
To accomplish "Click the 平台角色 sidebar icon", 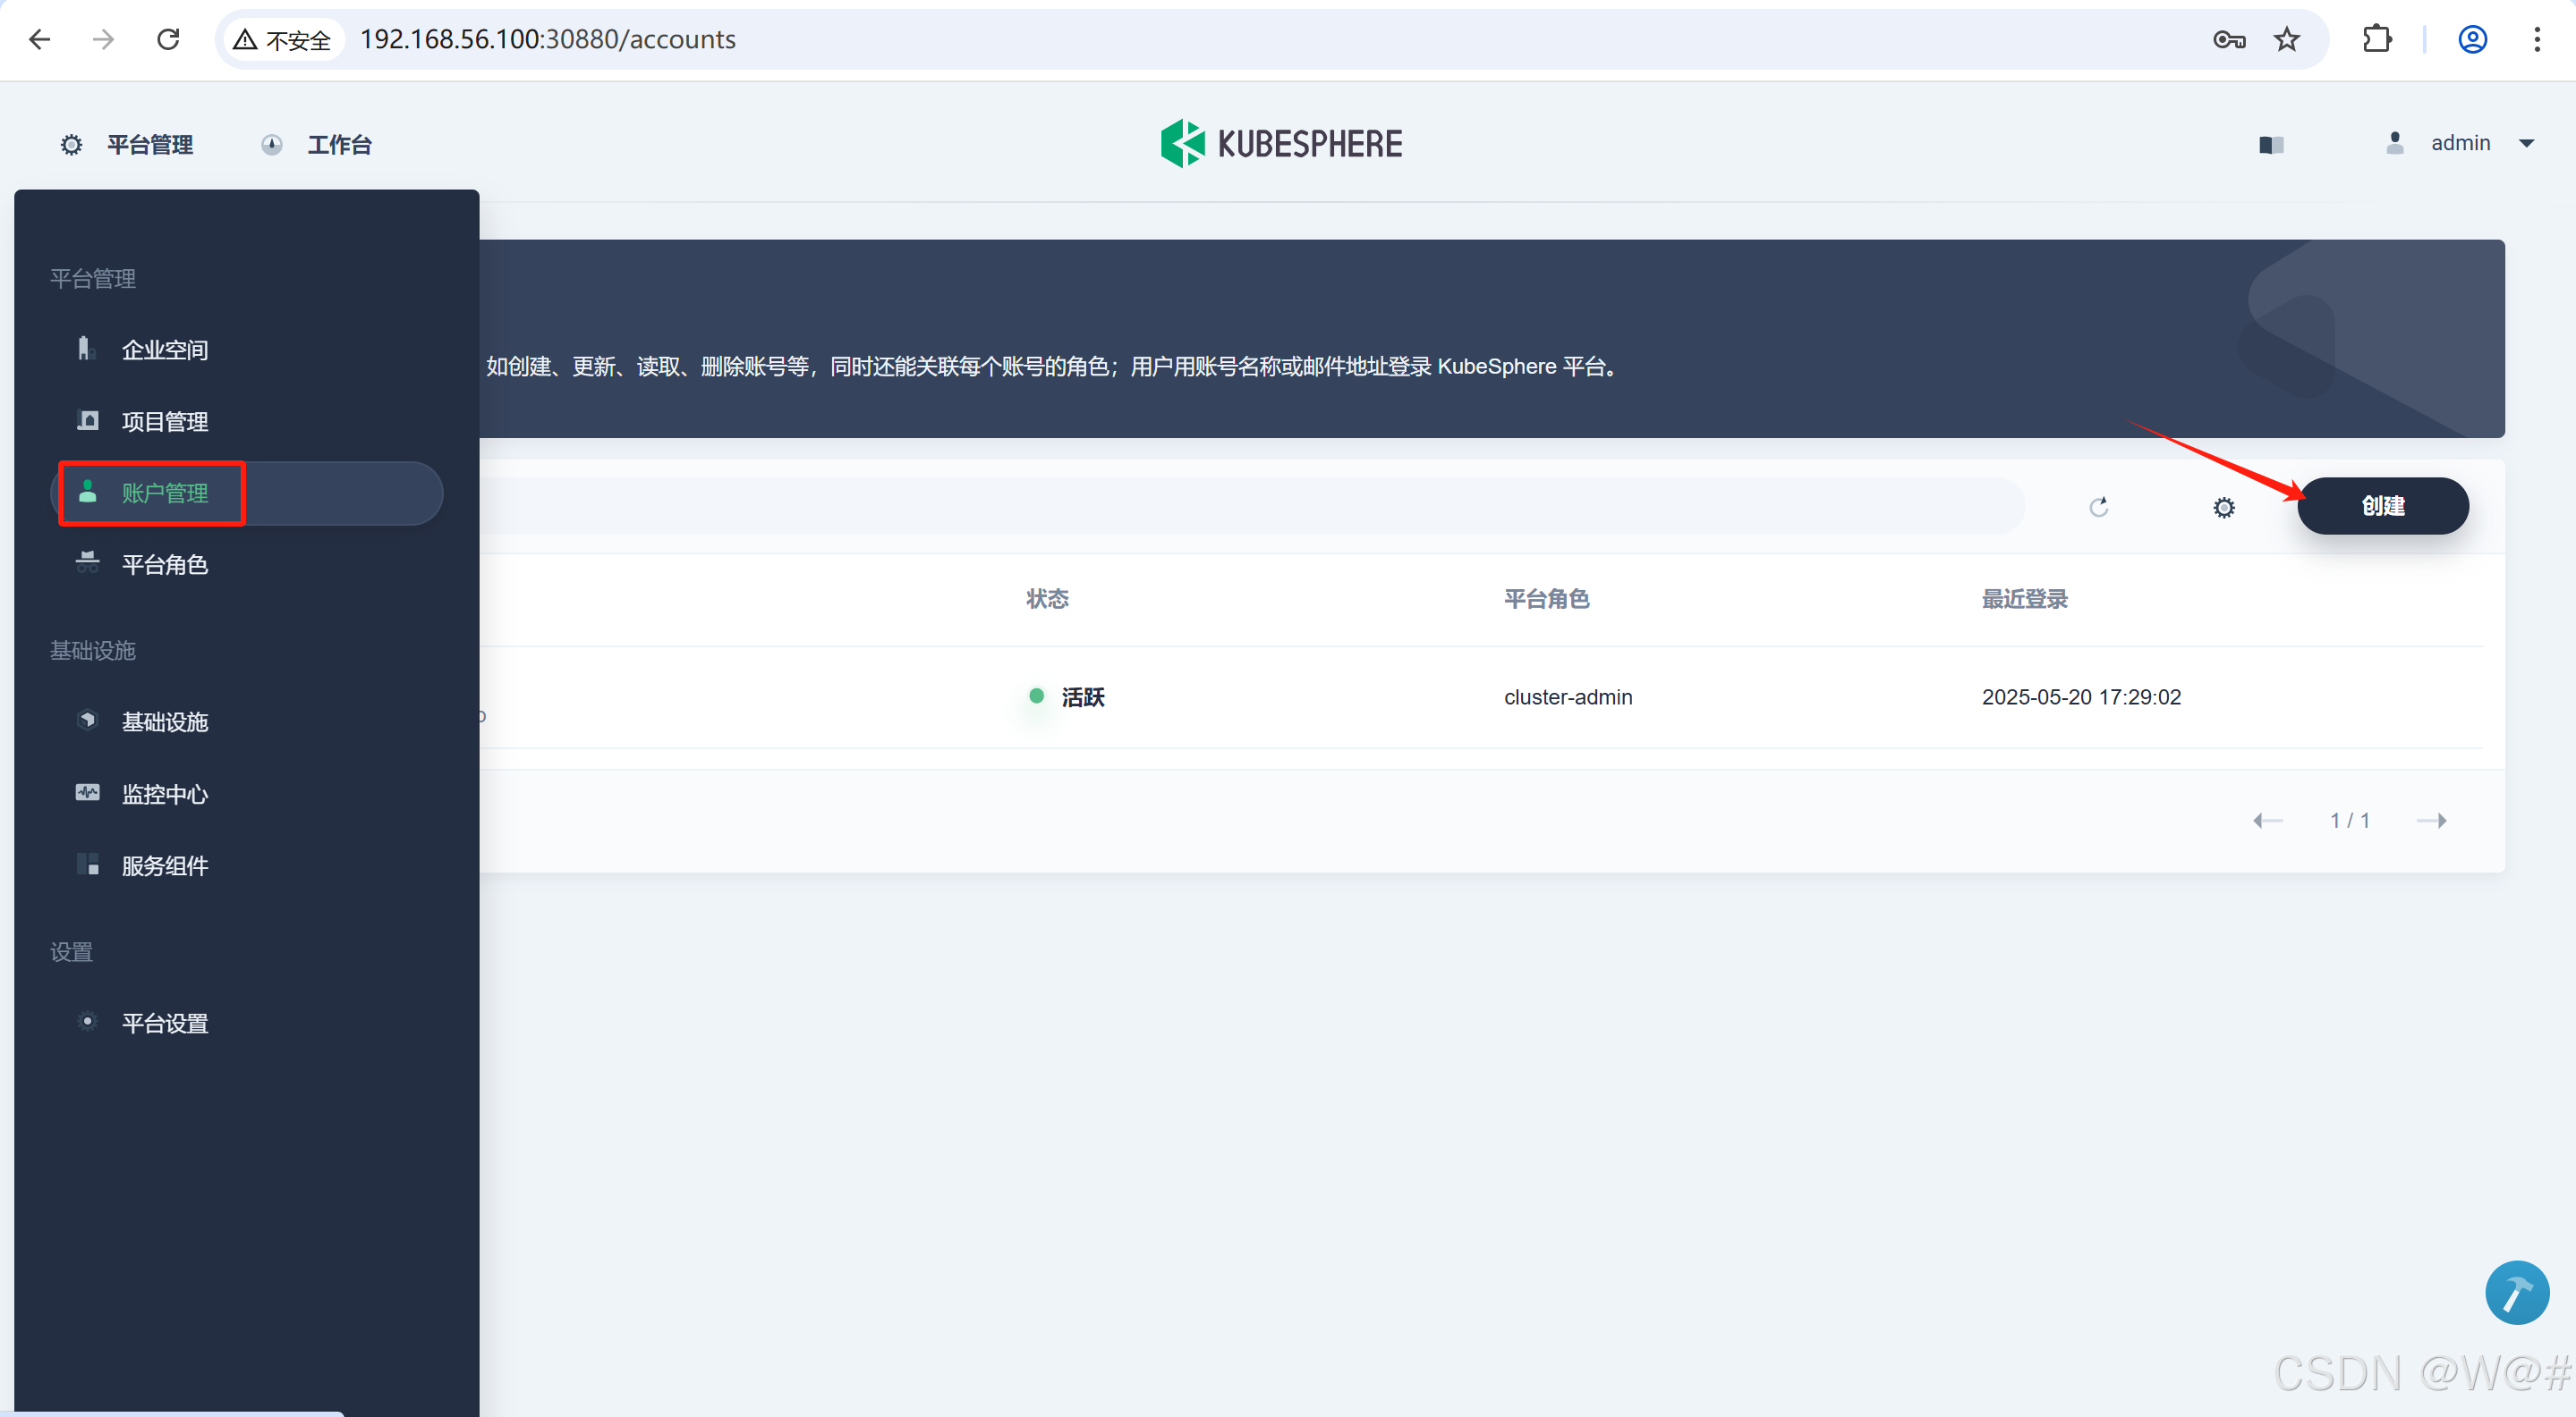I will pos(87,562).
